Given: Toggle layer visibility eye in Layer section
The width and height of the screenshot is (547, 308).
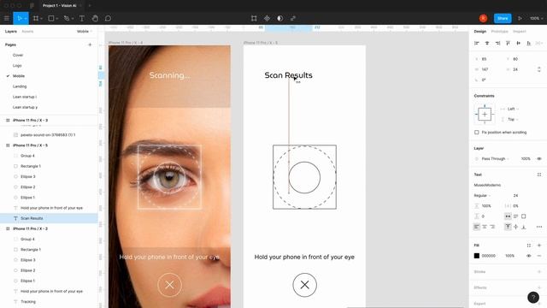Looking at the screenshot, I should (x=539, y=158).
